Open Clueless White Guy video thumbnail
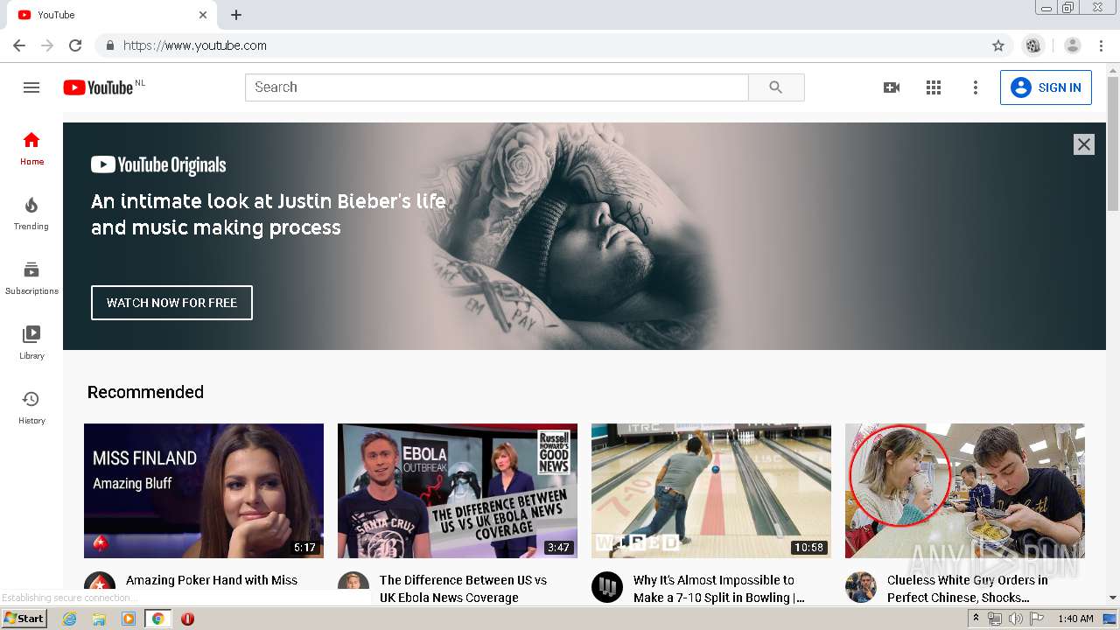Screen dimensions: 1120x630 [x=965, y=491]
